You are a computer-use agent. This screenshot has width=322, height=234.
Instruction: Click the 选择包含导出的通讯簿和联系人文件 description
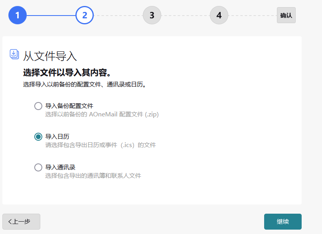pos(93,175)
